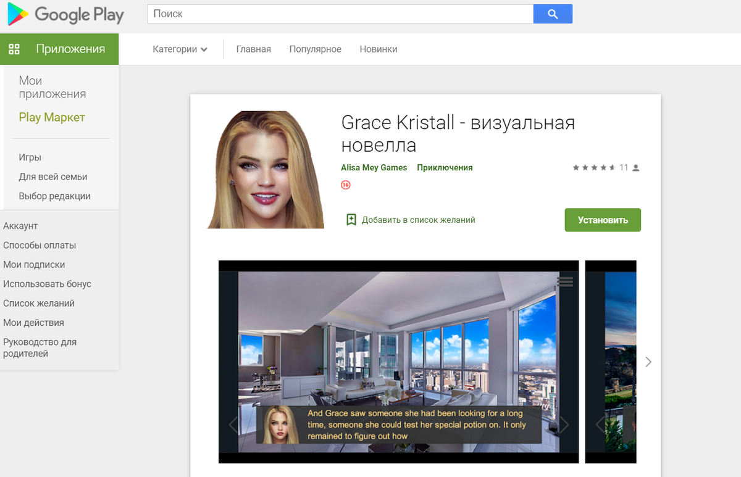Click the red 16 age rating badge
The image size is (741, 477).
(346, 185)
